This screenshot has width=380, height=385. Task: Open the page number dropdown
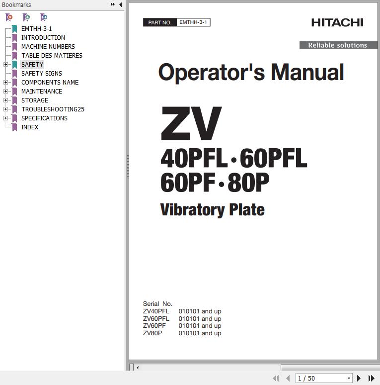[x=349, y=379]
